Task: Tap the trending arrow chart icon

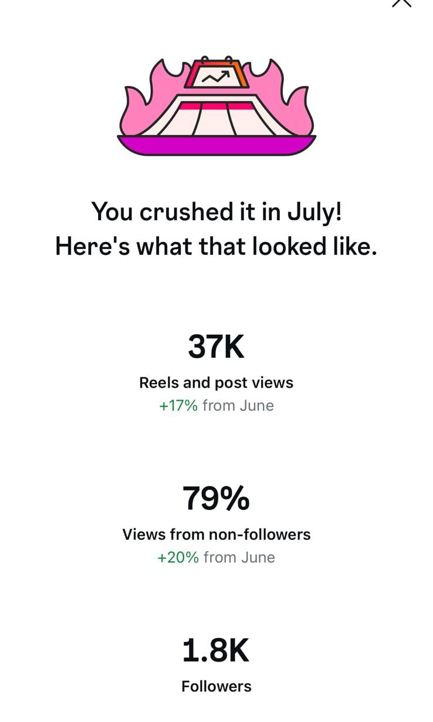Action: (x=216, y=76)
